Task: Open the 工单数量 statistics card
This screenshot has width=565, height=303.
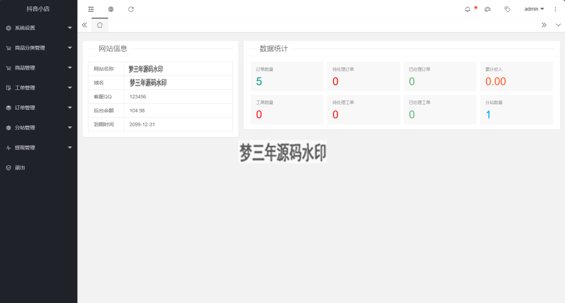Action: [287, 109]
